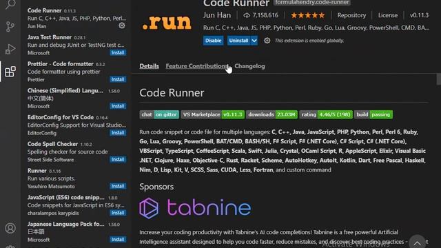This screenshot has width=441, height=248.
Task: Click the scroll-to-top arrow button
Action: coord(417,242)
